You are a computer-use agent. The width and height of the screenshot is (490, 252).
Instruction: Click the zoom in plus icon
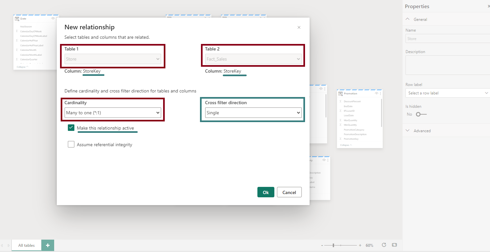pos(360,245)
